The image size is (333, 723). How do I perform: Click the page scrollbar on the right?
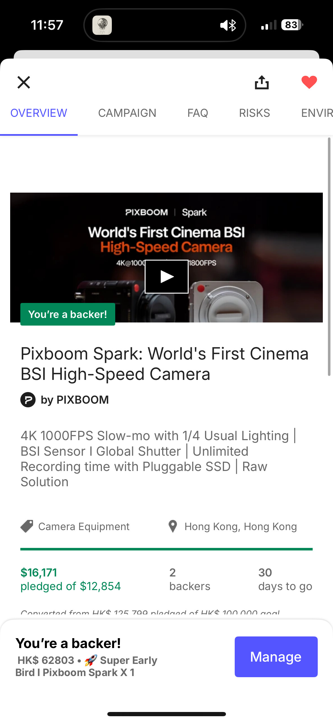[329, 257]
